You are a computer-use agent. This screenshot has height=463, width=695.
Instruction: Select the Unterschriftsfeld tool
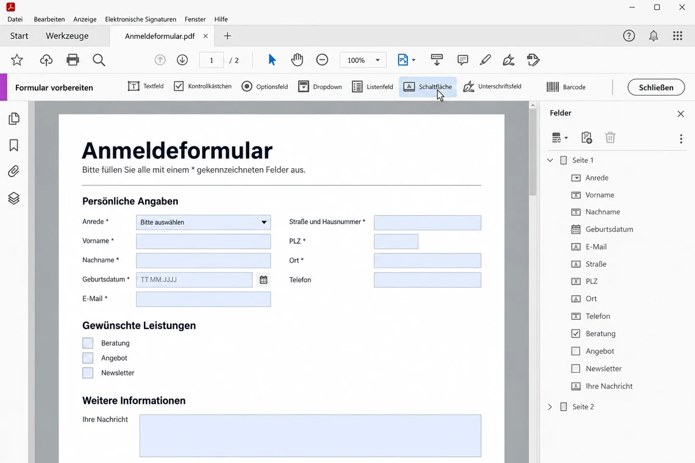click(x=492, y=87)
